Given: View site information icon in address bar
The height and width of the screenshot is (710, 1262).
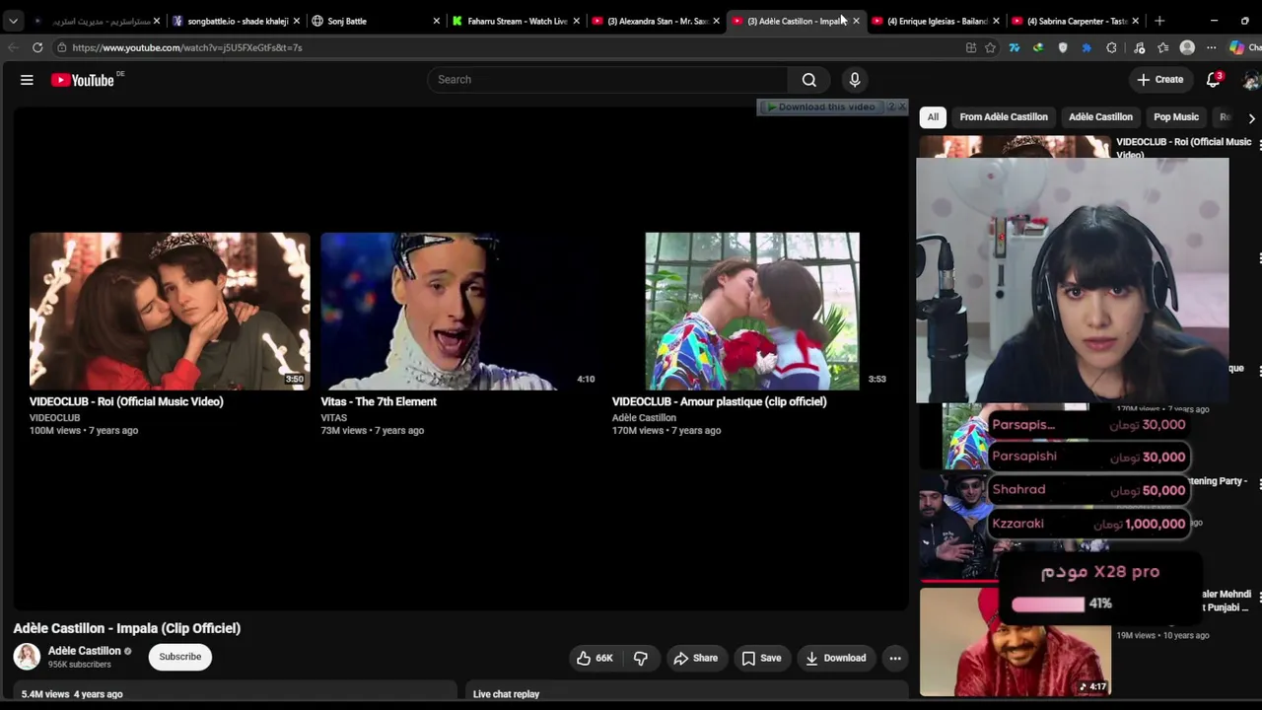Looking at the screenshot, I should tap(61, 47).
